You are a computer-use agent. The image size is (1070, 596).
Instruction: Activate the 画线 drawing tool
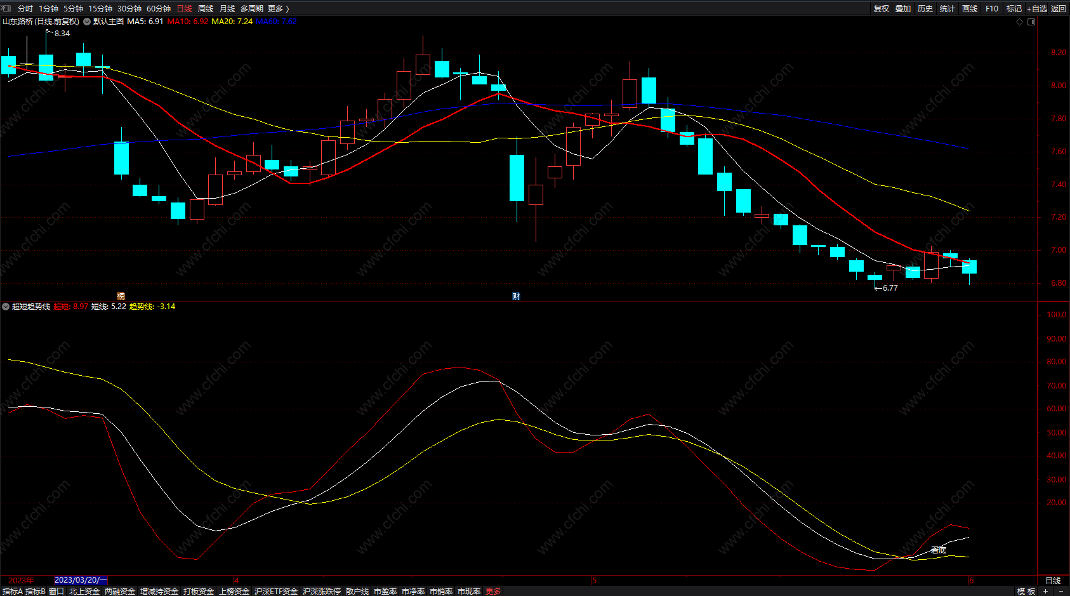(x=970, y=9)
